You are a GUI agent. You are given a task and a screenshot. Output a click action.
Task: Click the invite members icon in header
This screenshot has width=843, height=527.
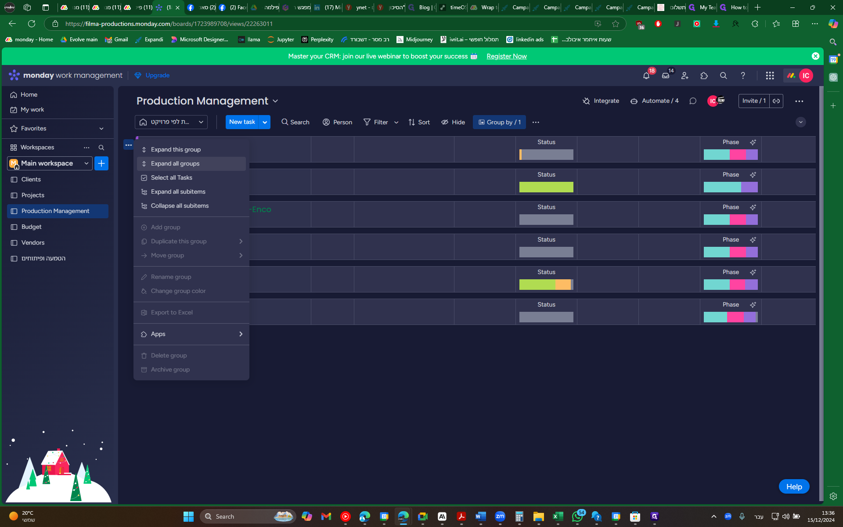point(685,76)
